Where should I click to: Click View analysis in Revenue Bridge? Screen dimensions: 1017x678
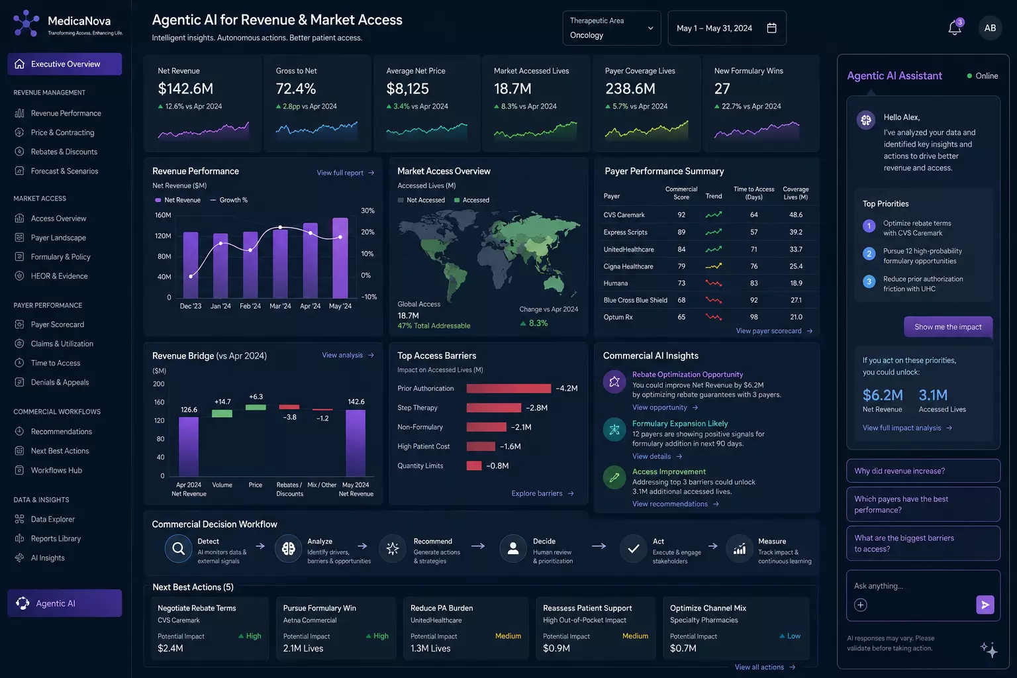348,355
